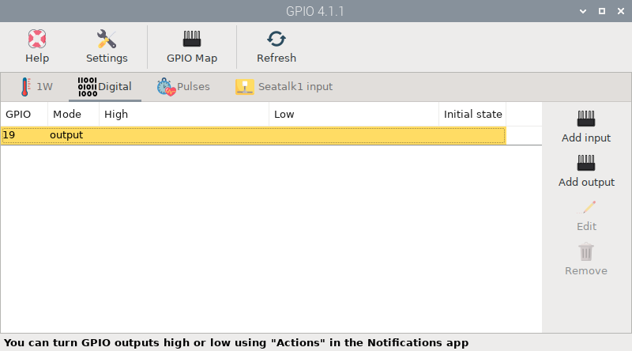Open Help via the lifebuoy icon
Image resolution: width=632 pixels, height=351 pixels.
pos(37,40)
